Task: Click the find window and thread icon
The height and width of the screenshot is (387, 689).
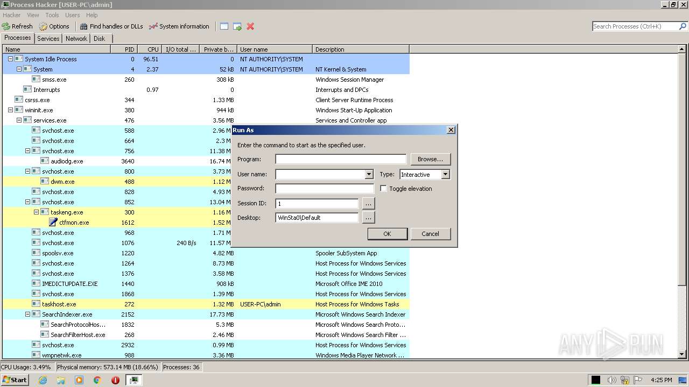Action: [237, 26]
